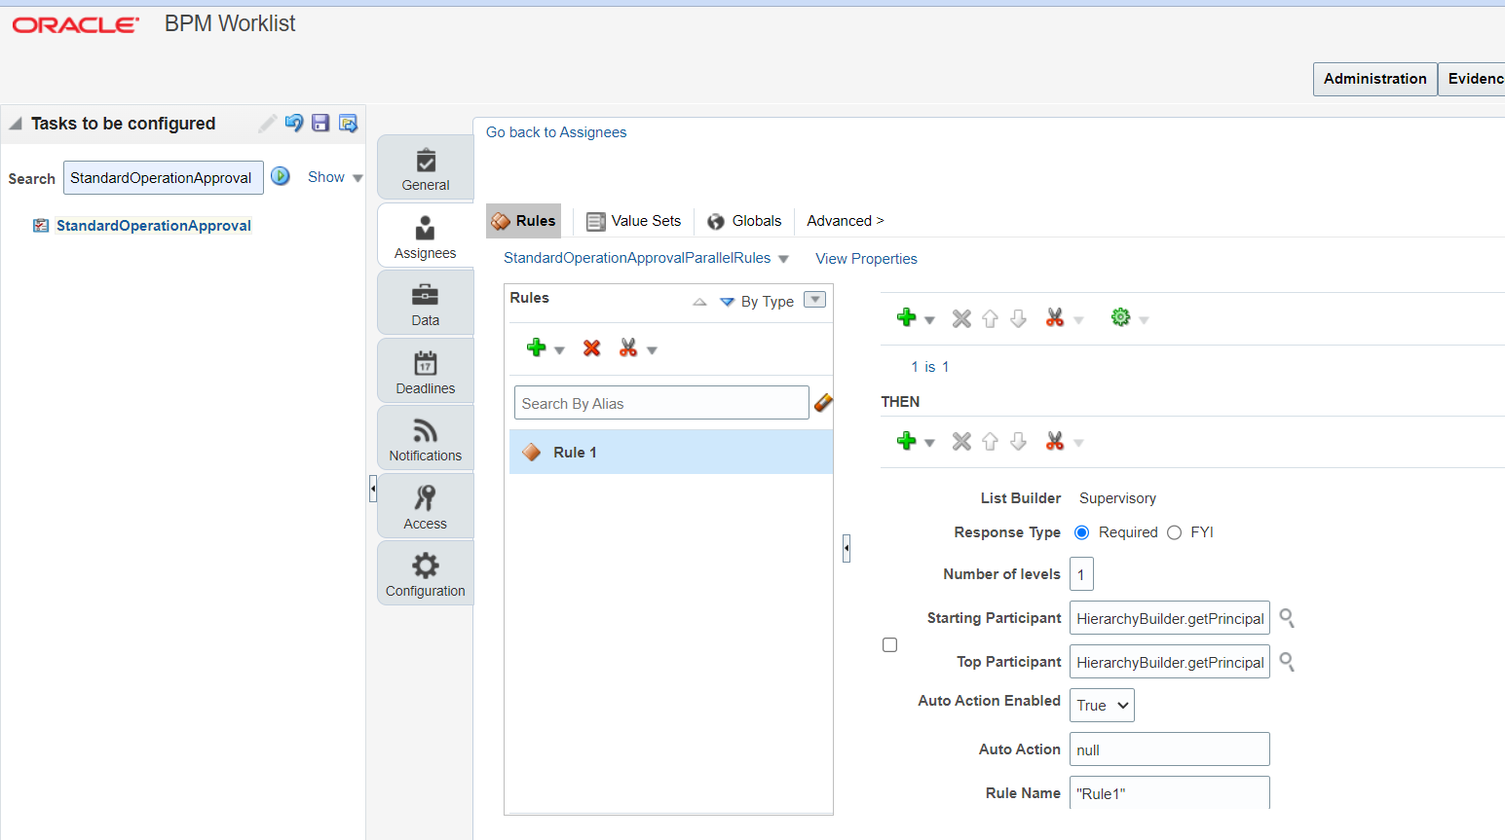Open dropdown next to green gear icon
This screenshot has width=1505, height=840.
(x=1144, y=320)
